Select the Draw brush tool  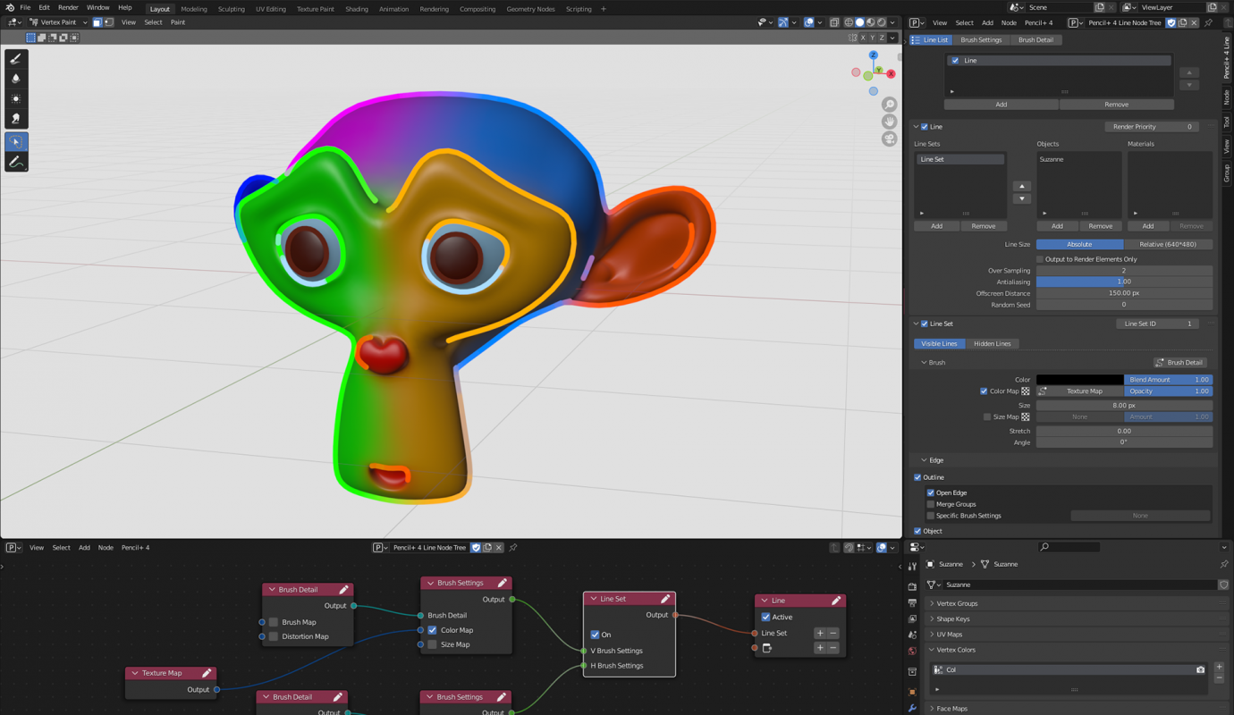(x=15, y=57)
